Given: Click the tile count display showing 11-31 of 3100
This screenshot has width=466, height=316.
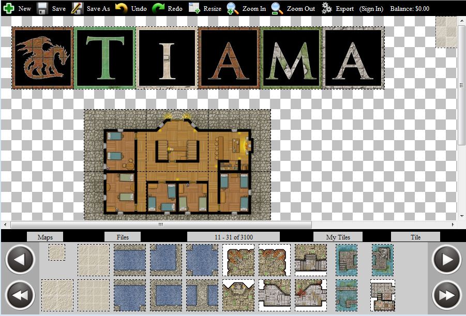Looking at the screenshot, I should point(233,237).
